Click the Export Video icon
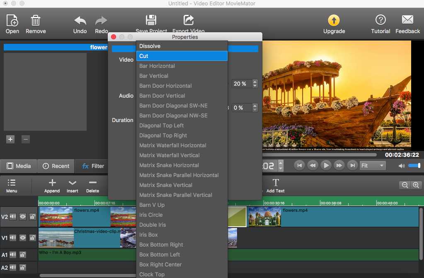Screen dimensions: 424x278 pos(189,20)
